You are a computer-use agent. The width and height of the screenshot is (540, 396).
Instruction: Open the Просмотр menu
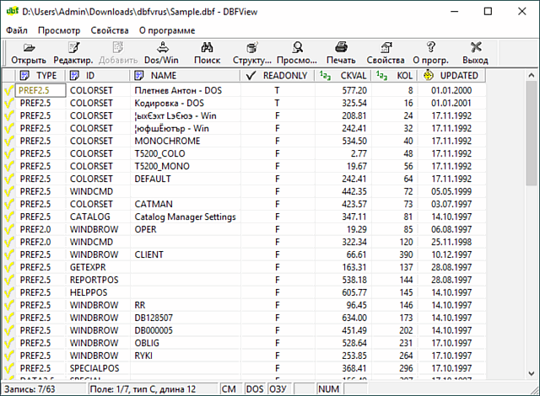coord(59,29)
